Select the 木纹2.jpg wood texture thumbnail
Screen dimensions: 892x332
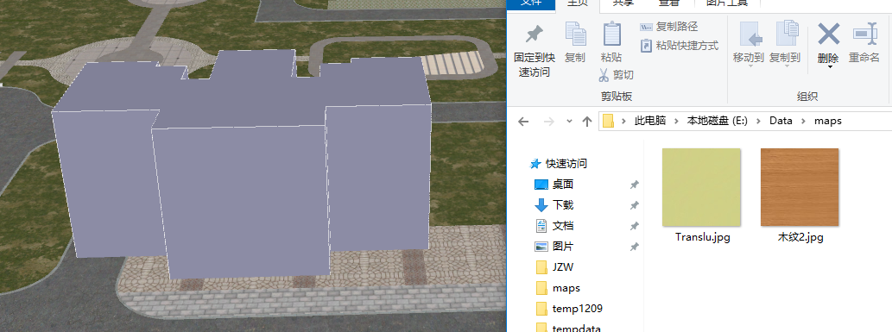click(800, 187)
